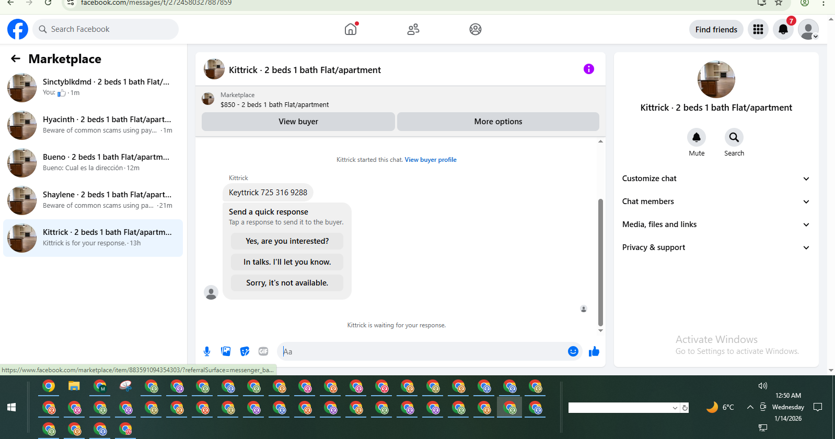Go to the Home feed icon
835x439 pixels.
tap(351, 29)
